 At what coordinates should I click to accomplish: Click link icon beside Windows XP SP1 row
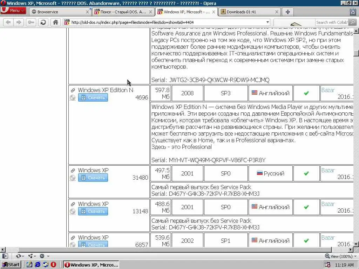coord(73,238)
